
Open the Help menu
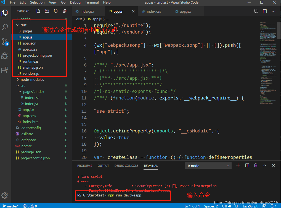point(107,2)
